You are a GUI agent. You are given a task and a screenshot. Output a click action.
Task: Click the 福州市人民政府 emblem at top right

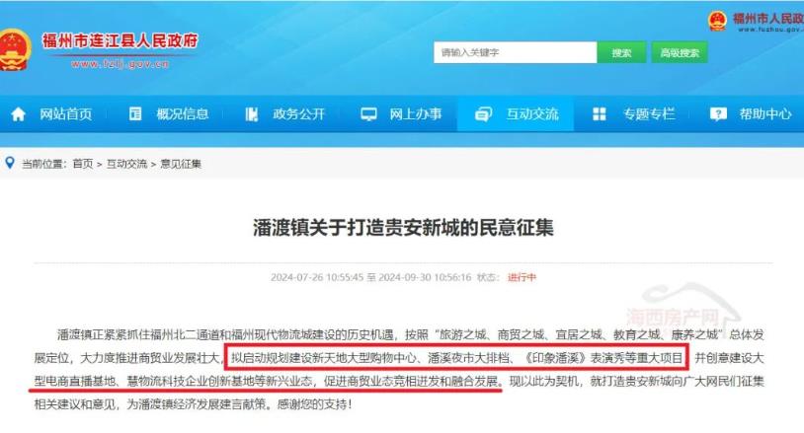click(x=717, y=21)
